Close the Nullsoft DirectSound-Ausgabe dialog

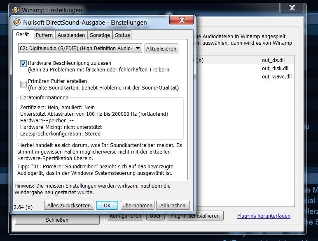coord(182,20)
